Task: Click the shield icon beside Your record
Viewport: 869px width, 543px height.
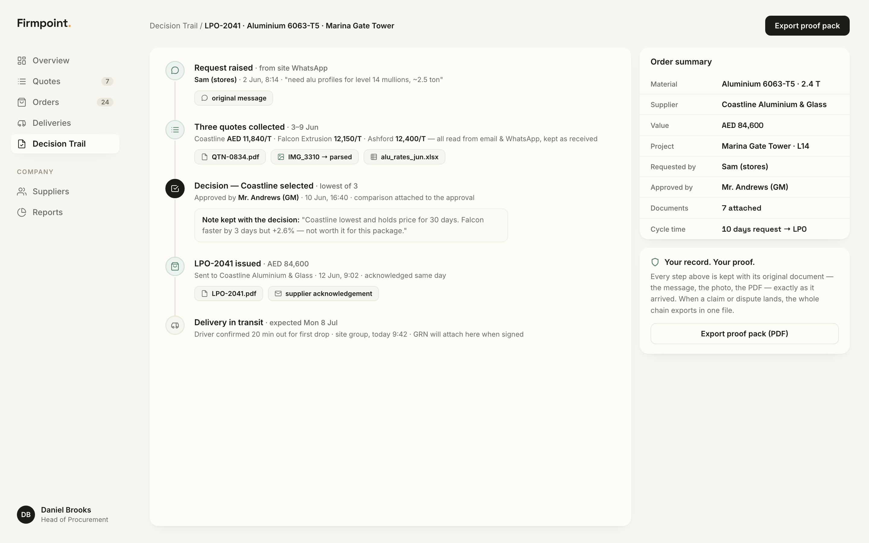Action: coord(655,262)
